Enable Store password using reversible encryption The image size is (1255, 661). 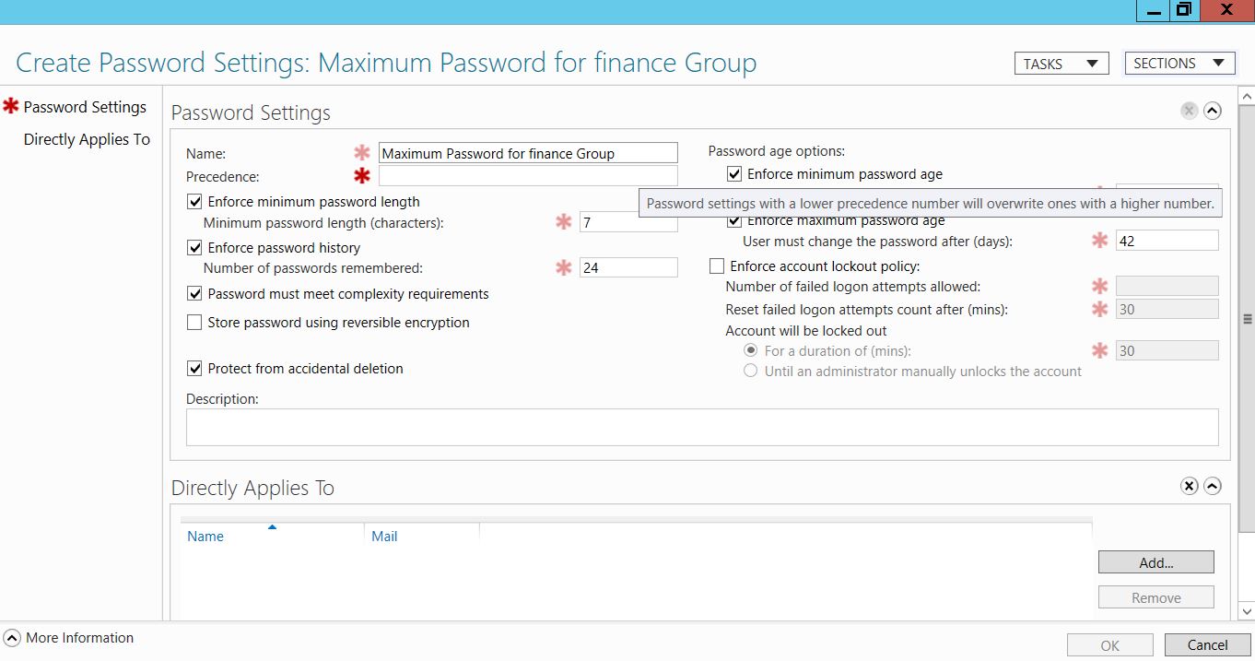(x=194, y=323)
